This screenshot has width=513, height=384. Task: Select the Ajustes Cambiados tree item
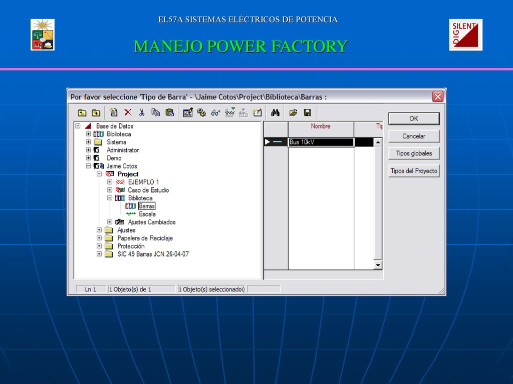[152, 222]
